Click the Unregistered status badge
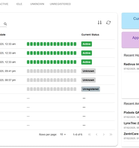 coord(90,89)
